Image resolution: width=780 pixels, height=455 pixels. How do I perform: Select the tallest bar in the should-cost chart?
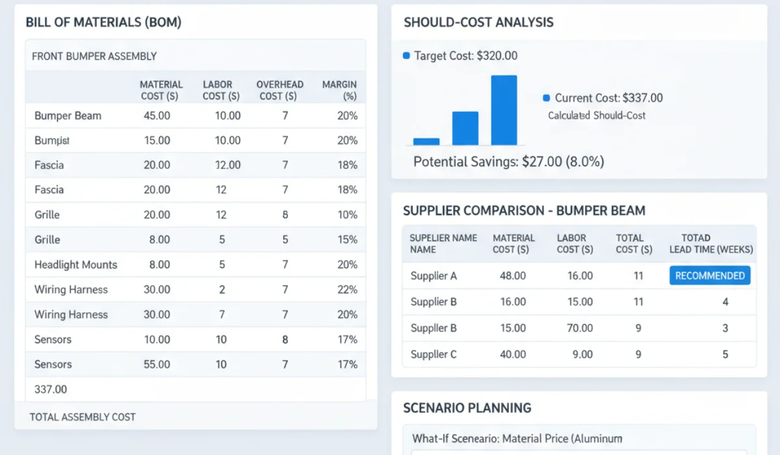pyautogui.click(x=504, y=110)
